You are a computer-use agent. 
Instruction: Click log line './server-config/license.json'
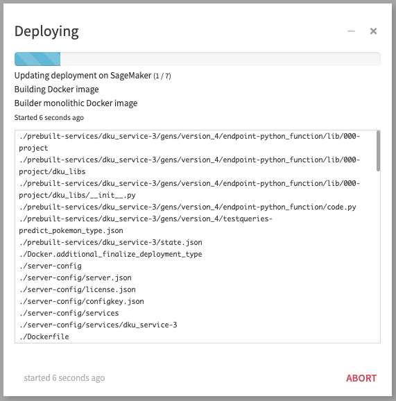coord(78,289)
